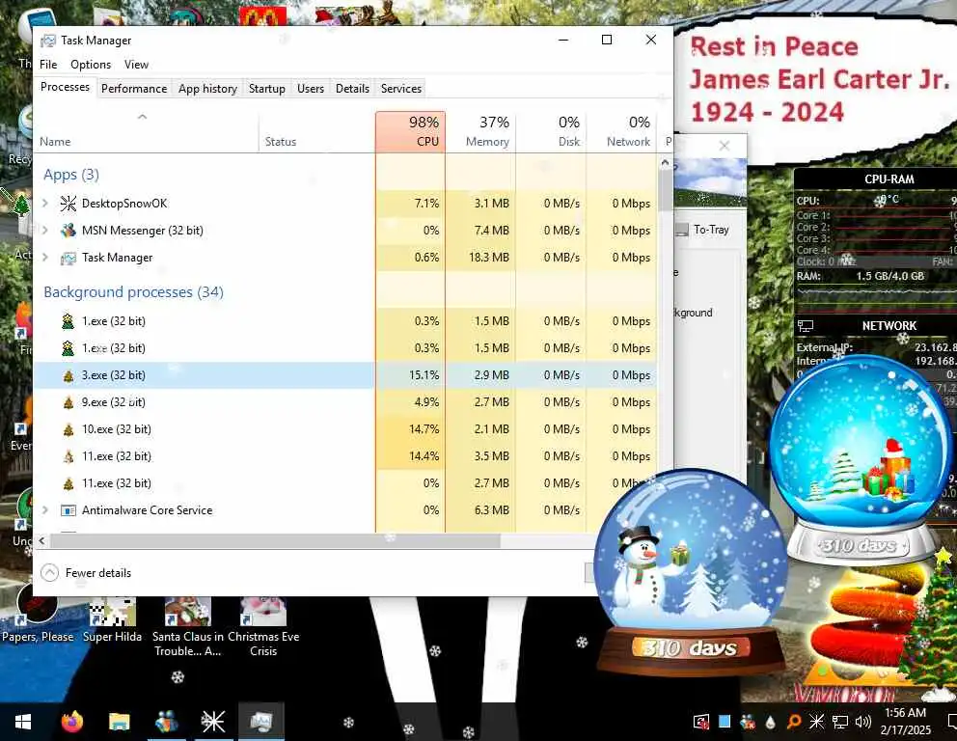Click the taskbar clock showing 1:56 AM
The height and width of the screenshot is (741, 957).
tap(905, 722)
